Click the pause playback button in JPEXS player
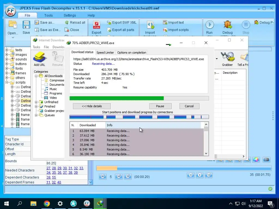279x209 pixels. pyautogui.click(x=190, y=175)
